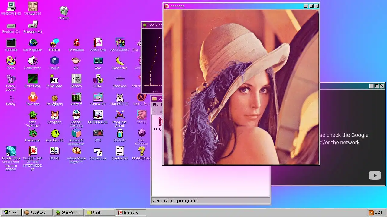The height and width of the screenshot is (217, 387).
Task: Click the RSS feed tray icon
Action: coord(371,213)
